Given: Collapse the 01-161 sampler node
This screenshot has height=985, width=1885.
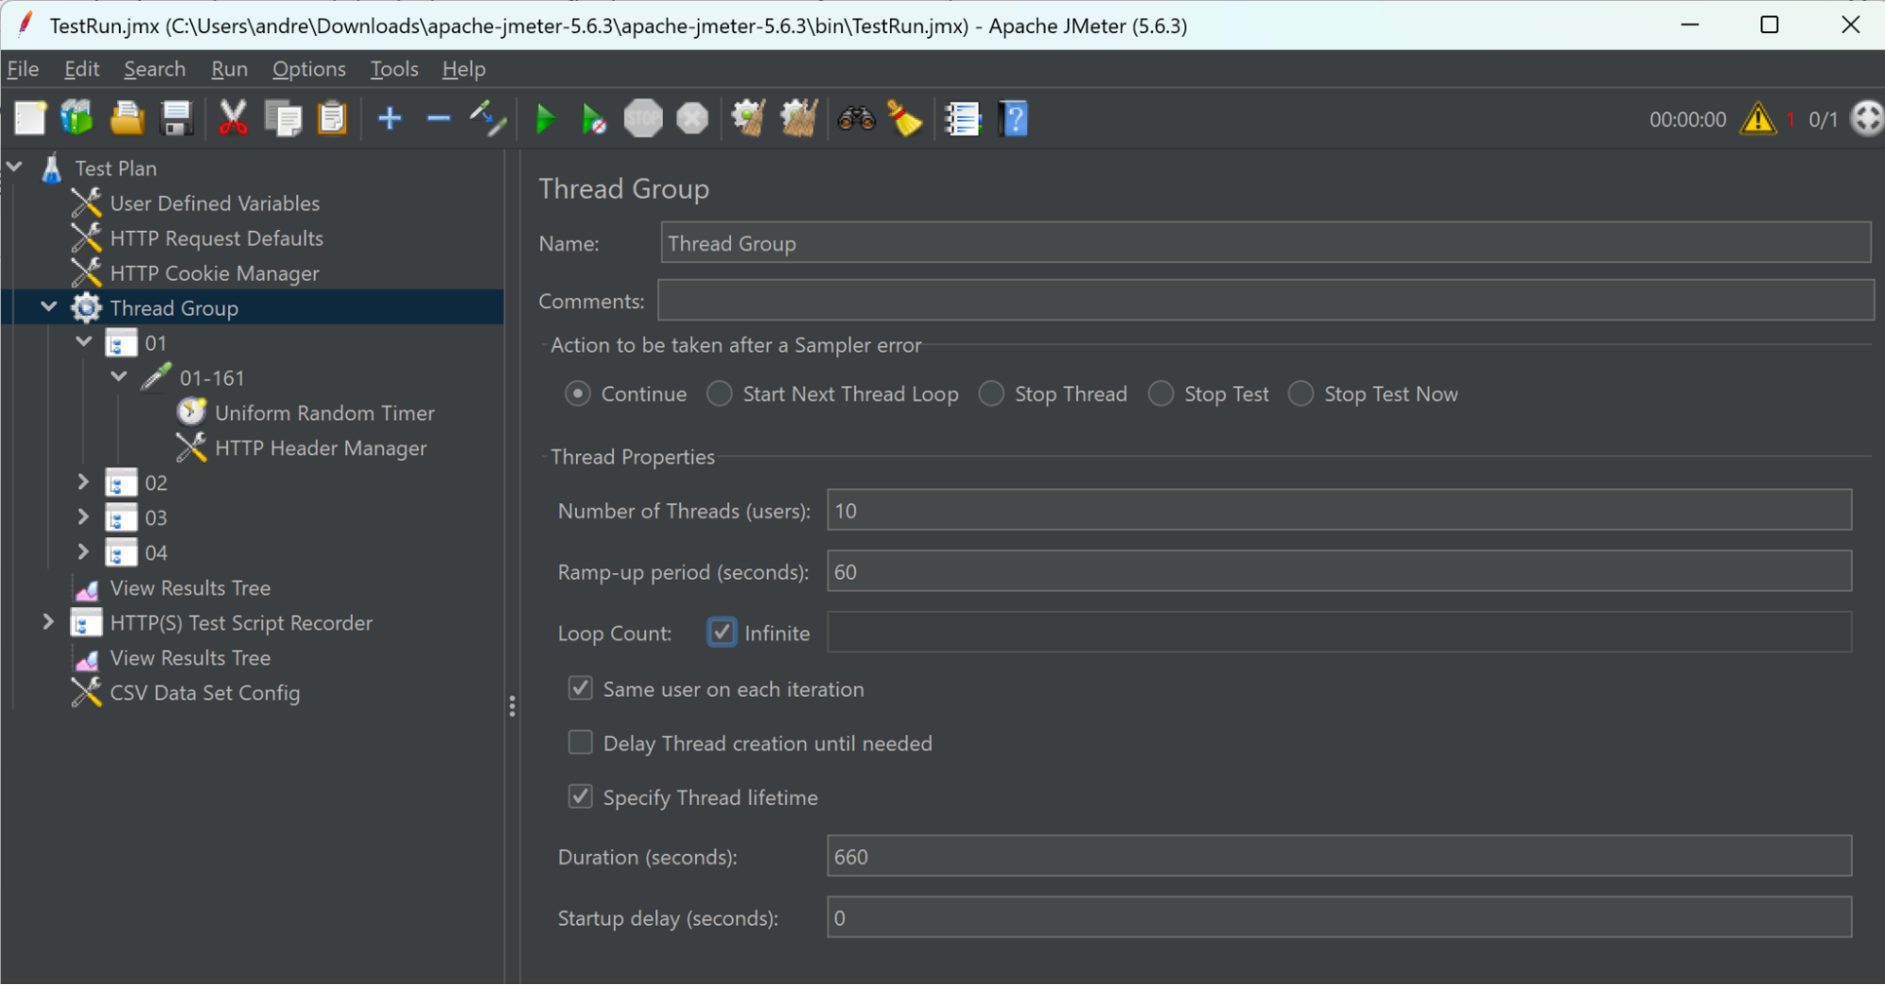Looking at the screenshot, I should (119, 376).
